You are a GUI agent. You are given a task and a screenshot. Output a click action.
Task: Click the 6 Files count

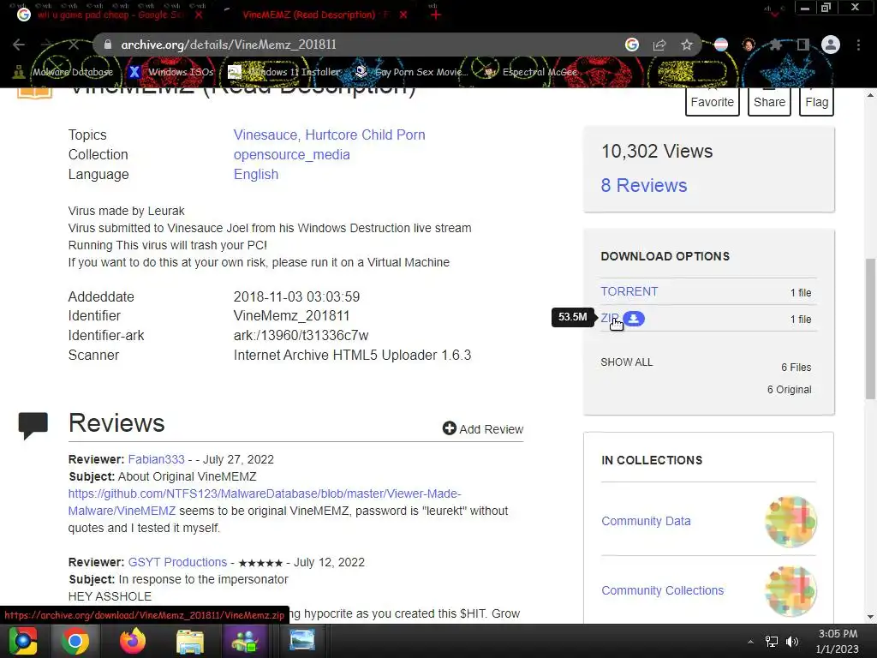click(x=796, y=367)
